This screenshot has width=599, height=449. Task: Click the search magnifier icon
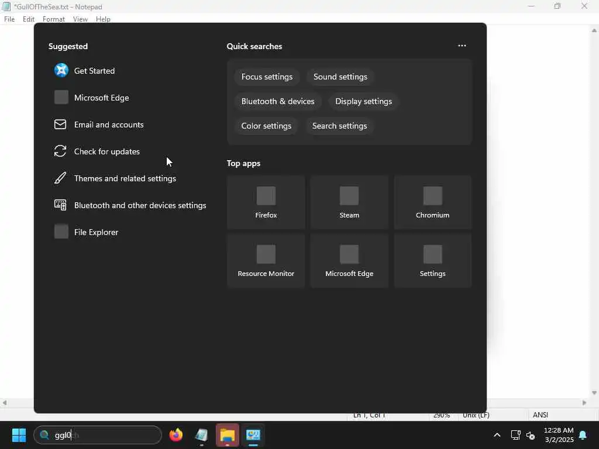tap(44, 435)
